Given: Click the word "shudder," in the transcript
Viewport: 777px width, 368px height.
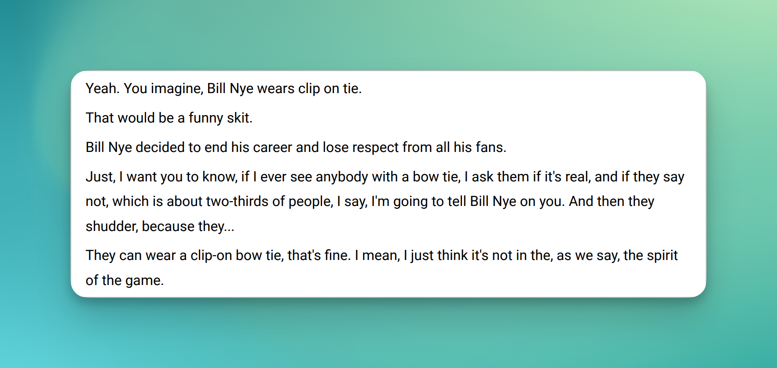Looking at the screenshot, I should (x=112, y=227).
